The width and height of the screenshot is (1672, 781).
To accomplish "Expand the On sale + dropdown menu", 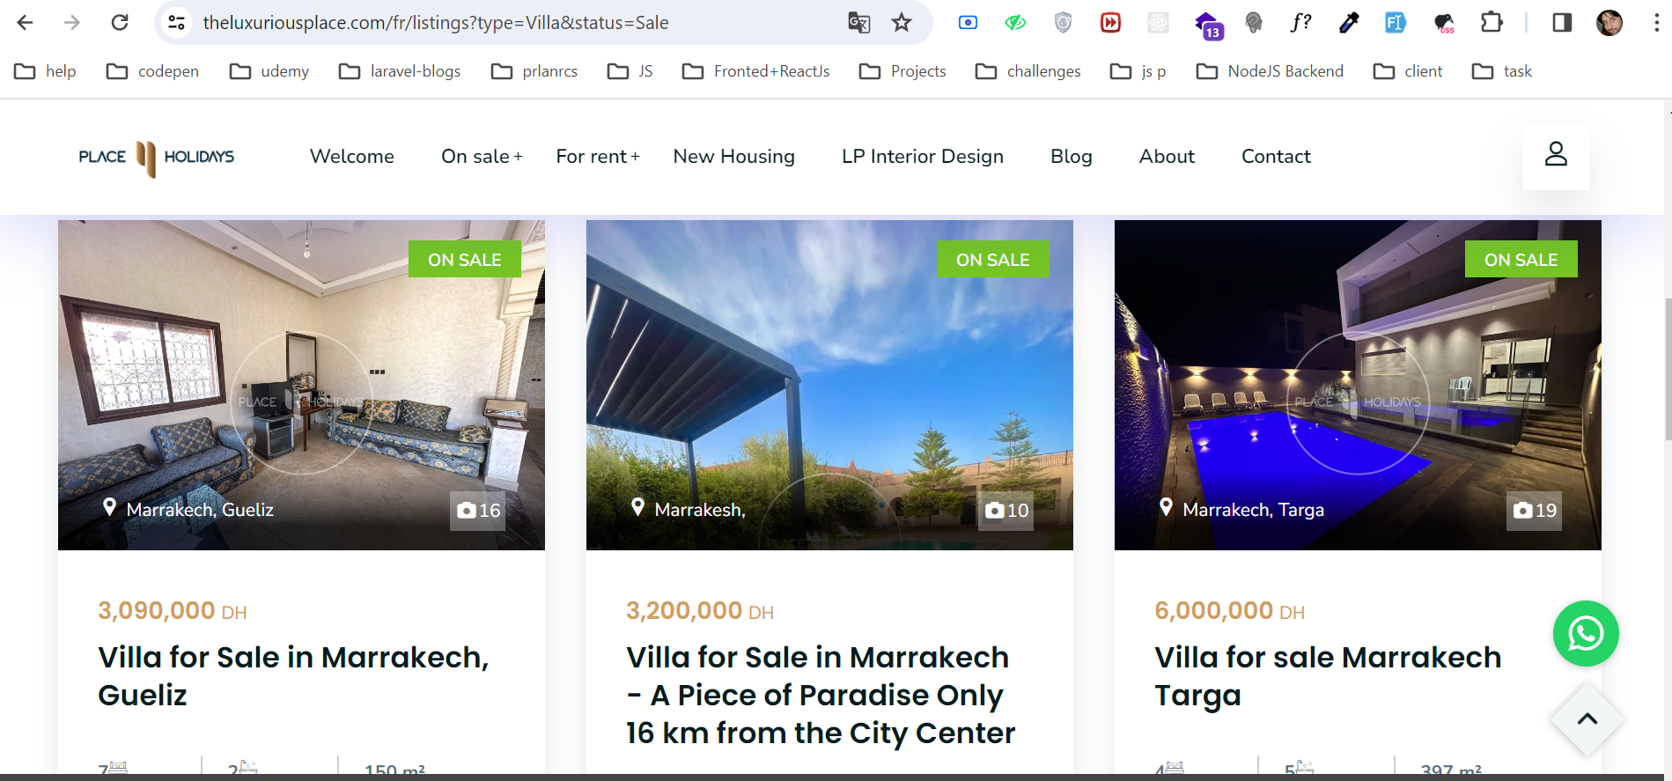I will point(482,157).
